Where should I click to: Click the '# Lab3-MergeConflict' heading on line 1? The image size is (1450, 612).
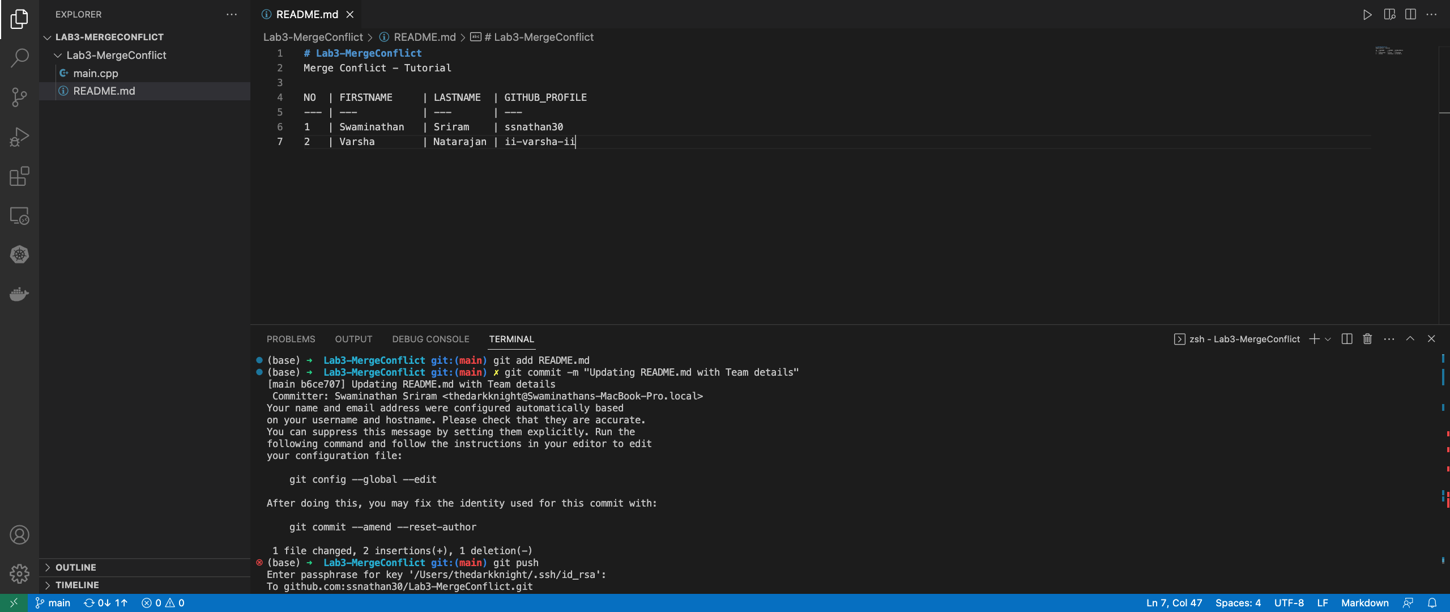pos(362,53)
